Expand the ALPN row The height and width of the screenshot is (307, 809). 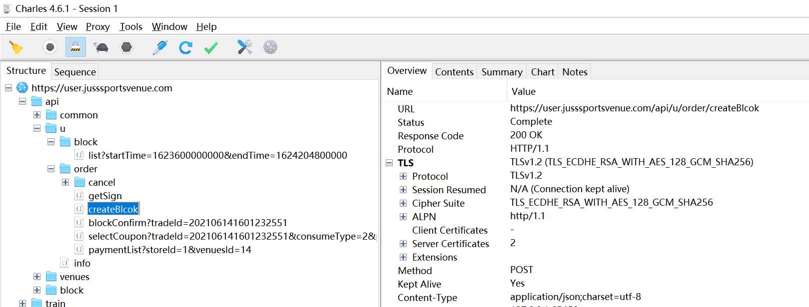click(x=403, y=217)
